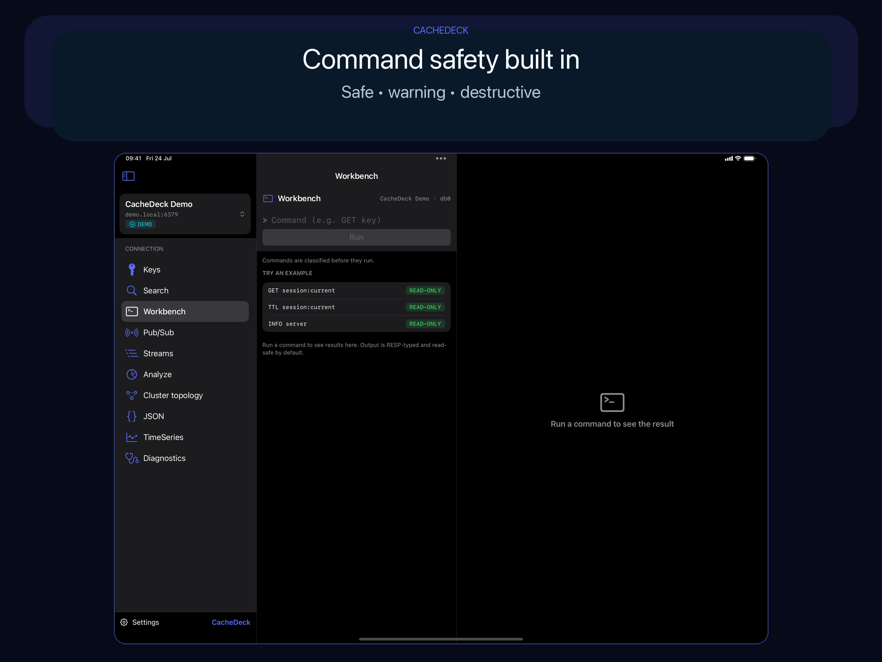
Task: Click the Diagnostics stethoscope icon
Action: tap(132, 458)
